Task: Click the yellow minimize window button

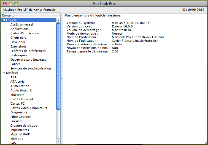Action: (10, 4)
